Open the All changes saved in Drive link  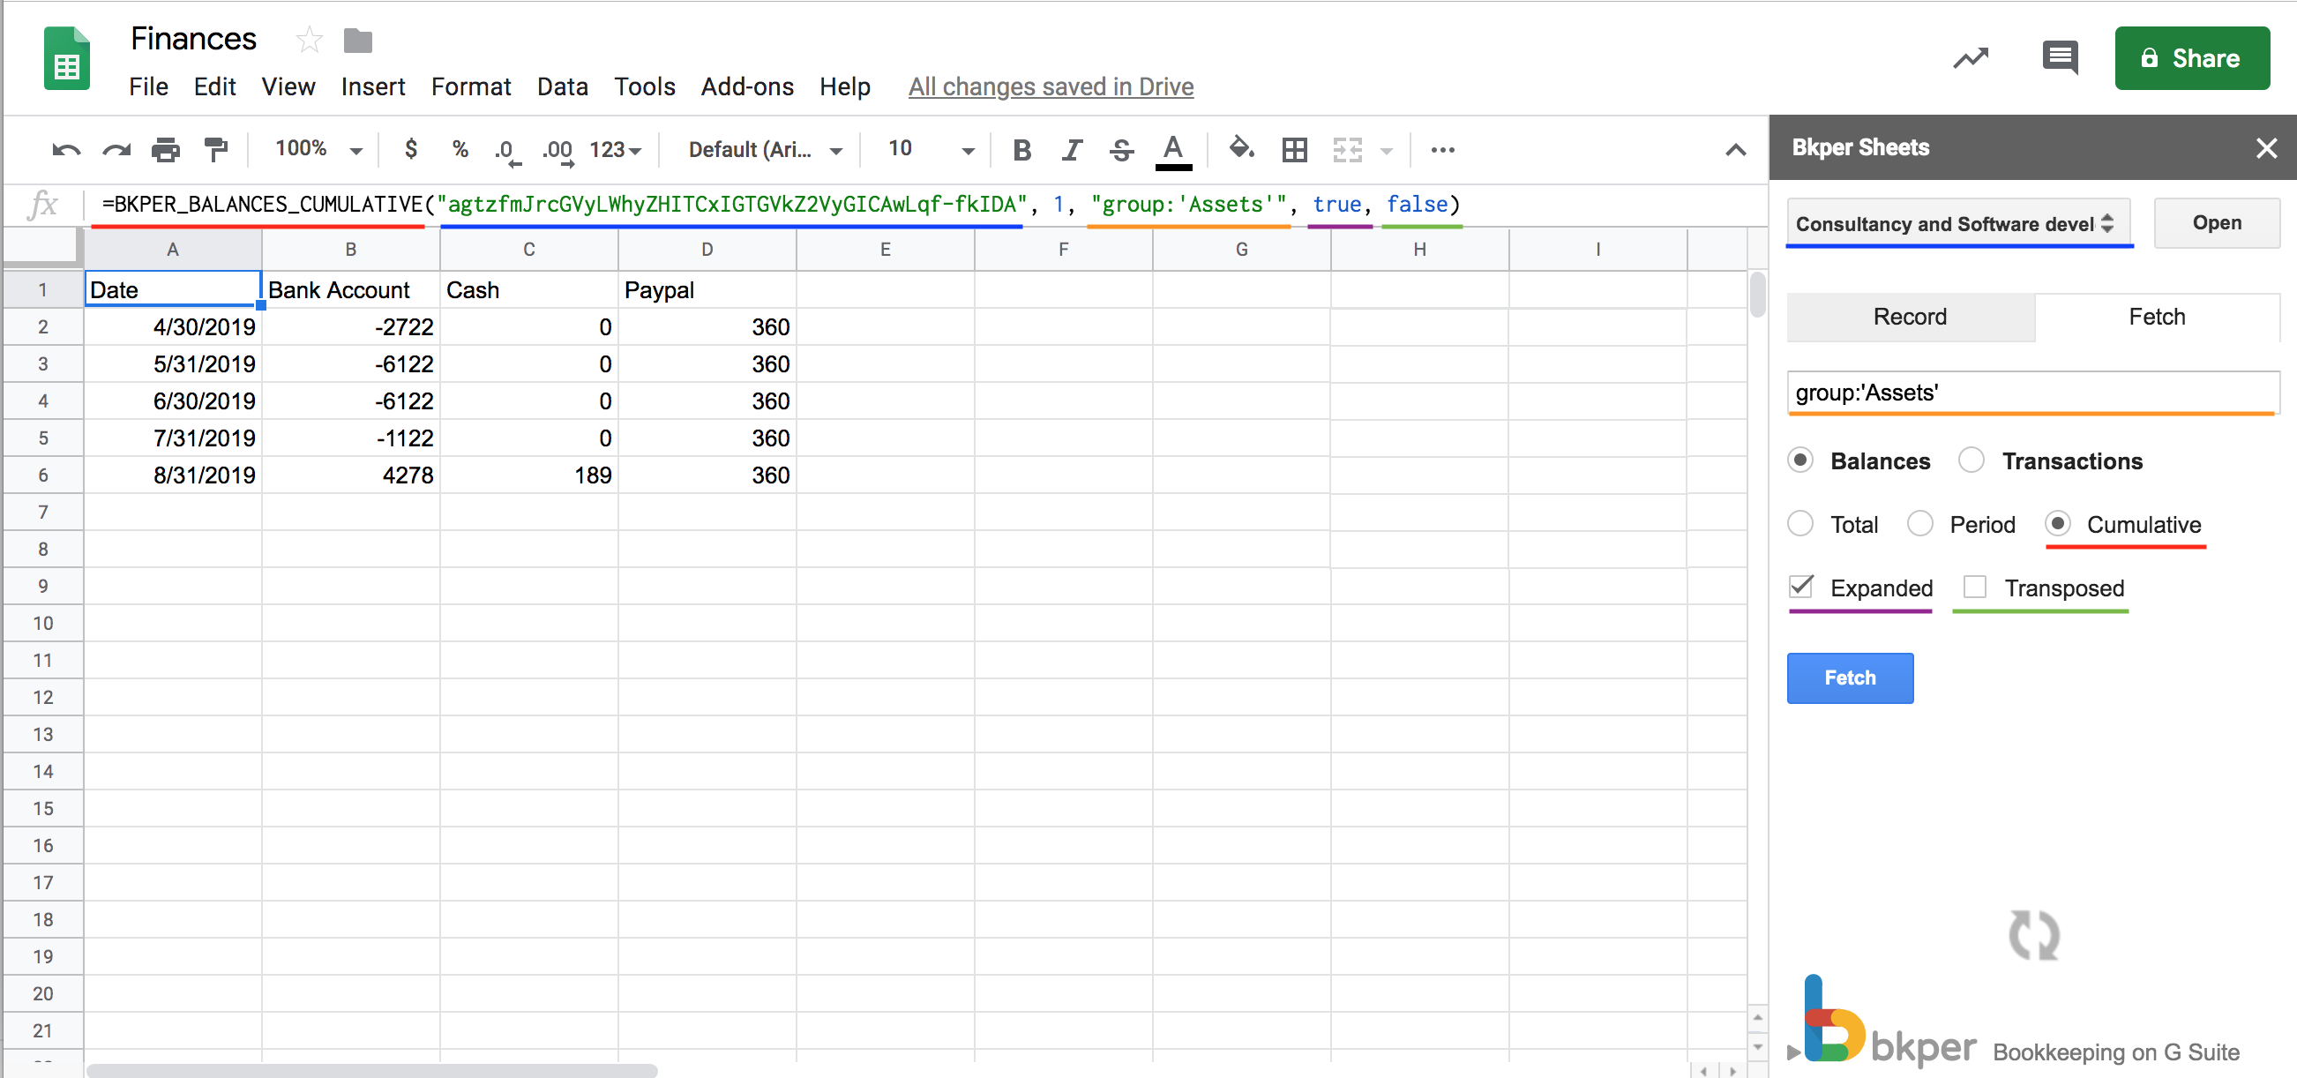[1051, 86]
